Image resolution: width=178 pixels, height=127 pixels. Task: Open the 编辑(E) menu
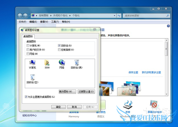[33, 22]
